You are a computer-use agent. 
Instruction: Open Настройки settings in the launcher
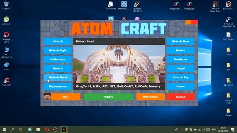point(151,97)
